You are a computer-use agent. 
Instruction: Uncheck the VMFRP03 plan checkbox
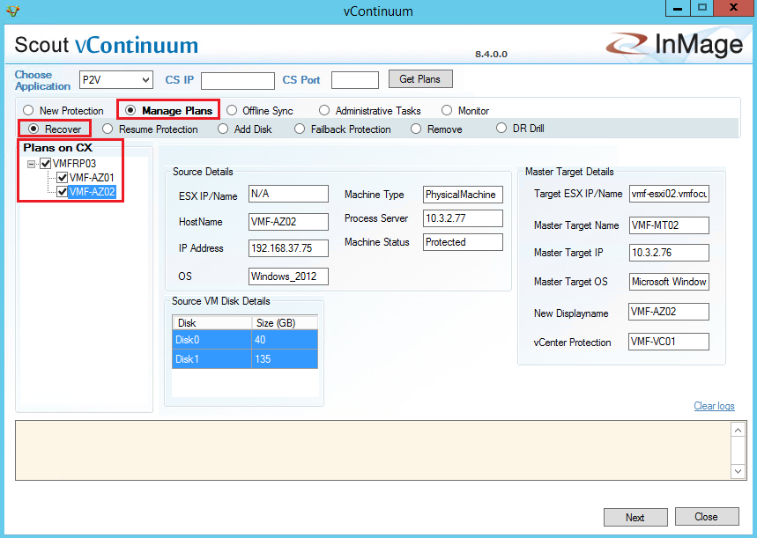click(x=46, y=163)
